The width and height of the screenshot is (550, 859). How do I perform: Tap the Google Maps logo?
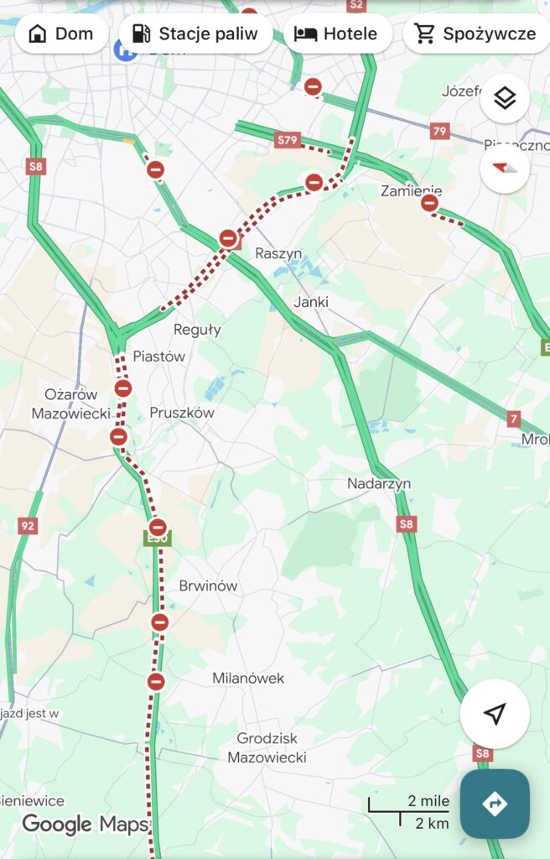(x=85, y=824)
